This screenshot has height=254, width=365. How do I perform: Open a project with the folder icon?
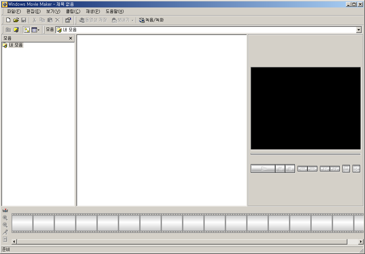[x=16, y=20]
